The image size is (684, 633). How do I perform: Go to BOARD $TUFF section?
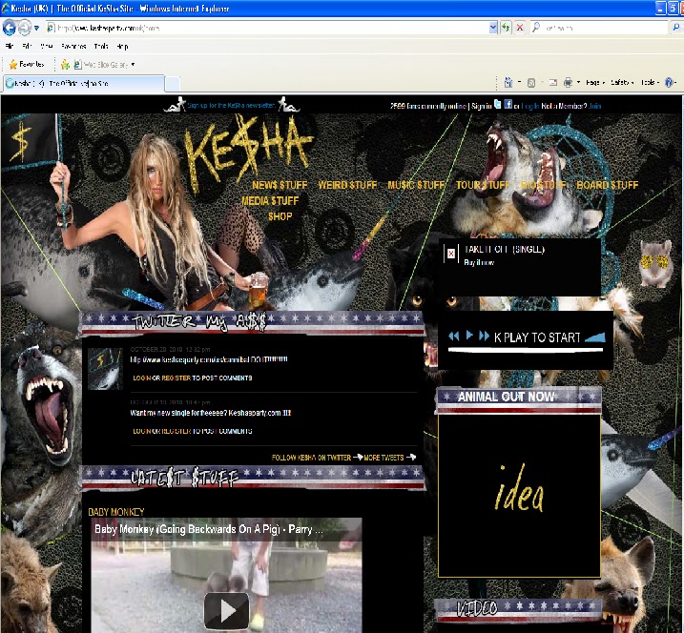(608, 185)
